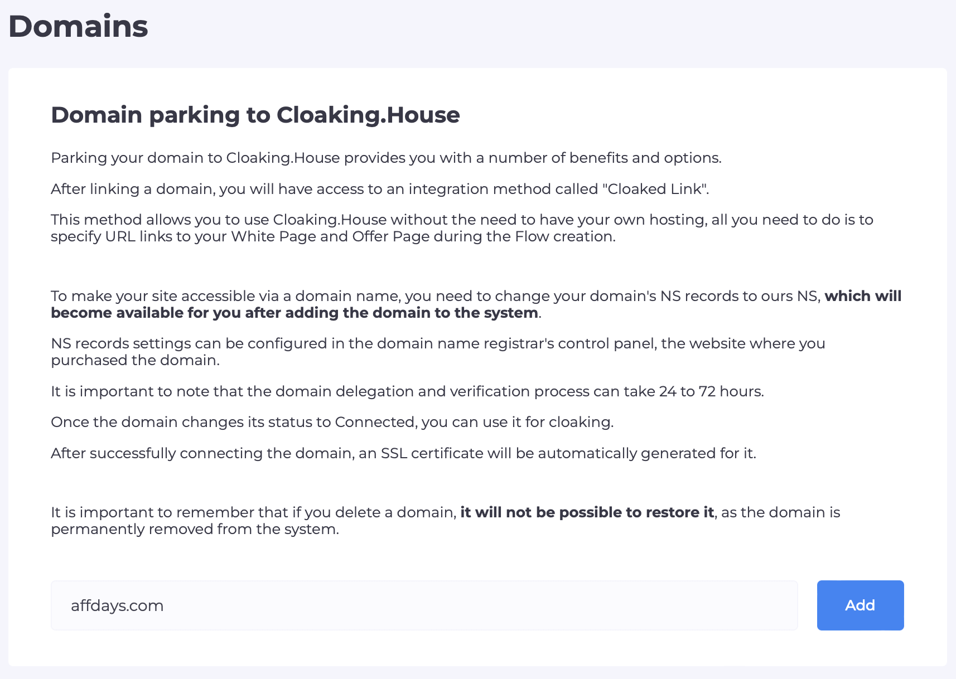The width and height of the screenshot is (956, 679).
Task: Click bold text "it will not be possible to restore it"
Action: (x=587, y=512)
